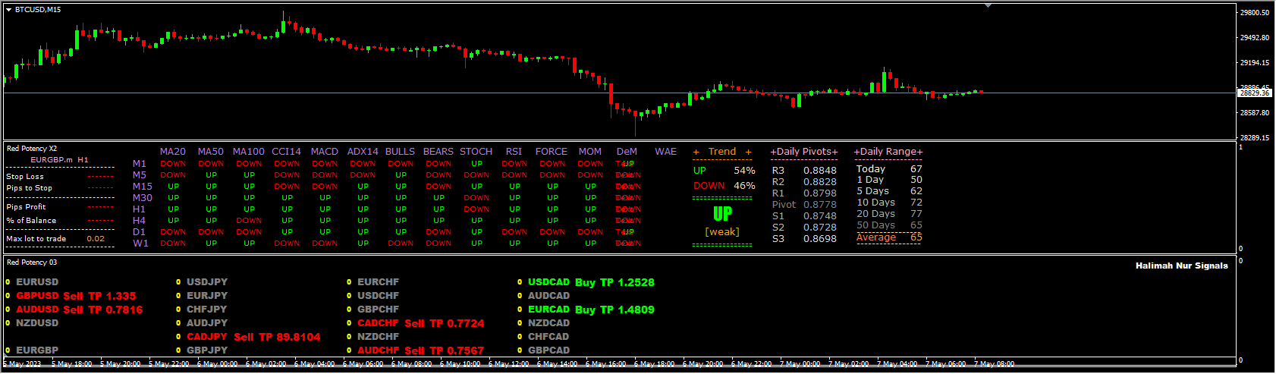
Task: Click the yellow bullet beside EURCHF
Action: tap(349, 282)
